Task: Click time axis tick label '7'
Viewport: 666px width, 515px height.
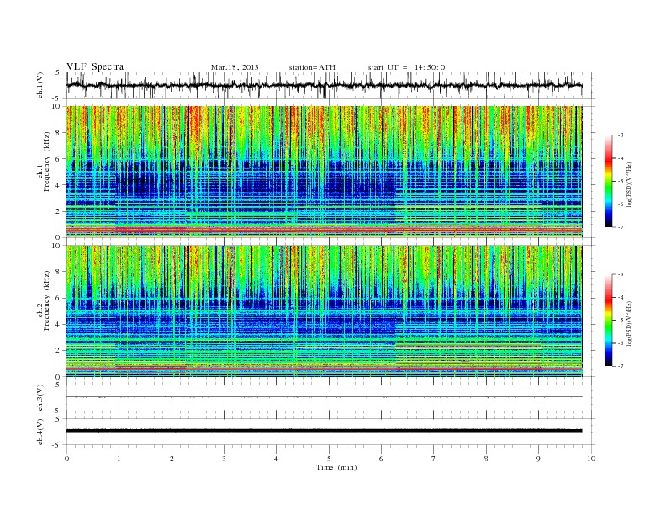Action: (434, 459)
